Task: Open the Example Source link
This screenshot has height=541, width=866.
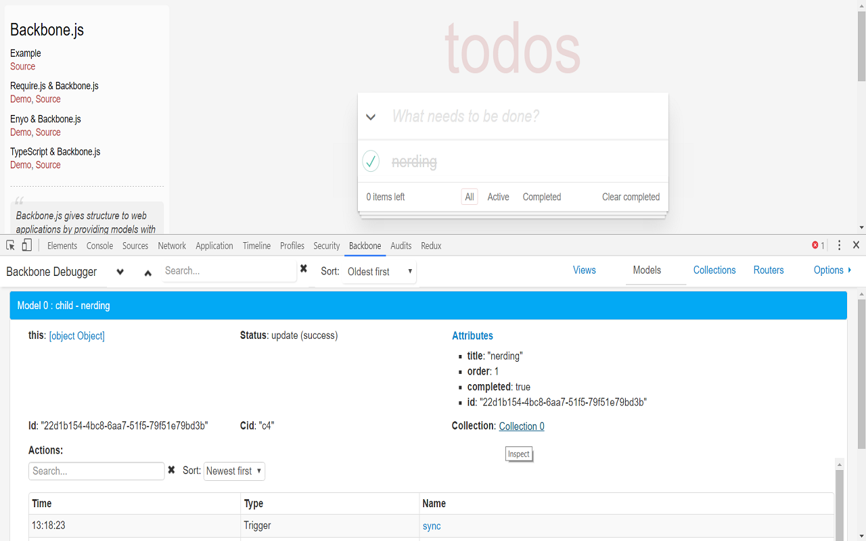Action: [x=22, y=66]
